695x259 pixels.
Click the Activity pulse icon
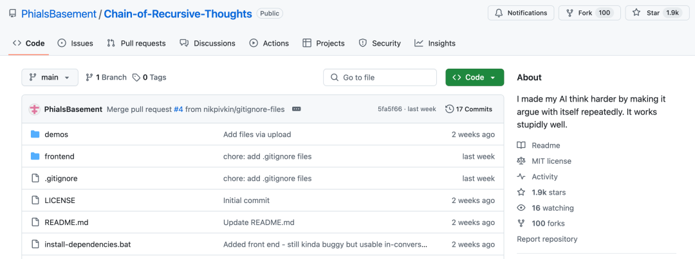click(x=521, y=177)
